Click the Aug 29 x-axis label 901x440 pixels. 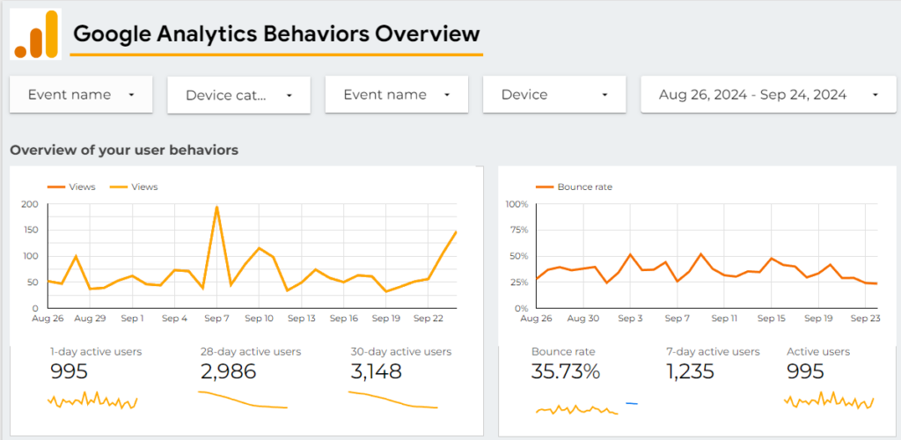click(91, 318)
